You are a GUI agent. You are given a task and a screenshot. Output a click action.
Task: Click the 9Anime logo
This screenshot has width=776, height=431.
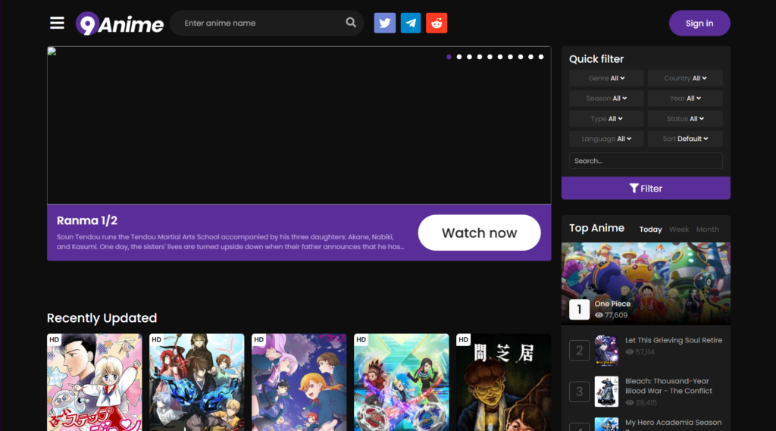(119, 23)
